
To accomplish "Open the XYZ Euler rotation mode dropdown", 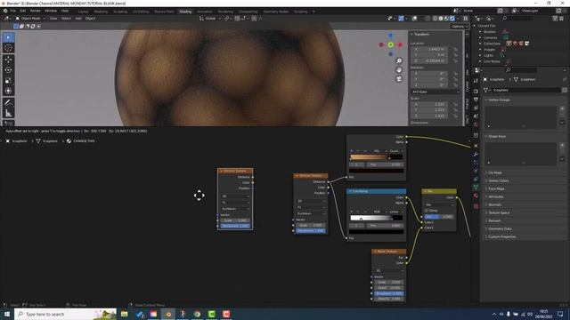I will click(x=436, y=92).
